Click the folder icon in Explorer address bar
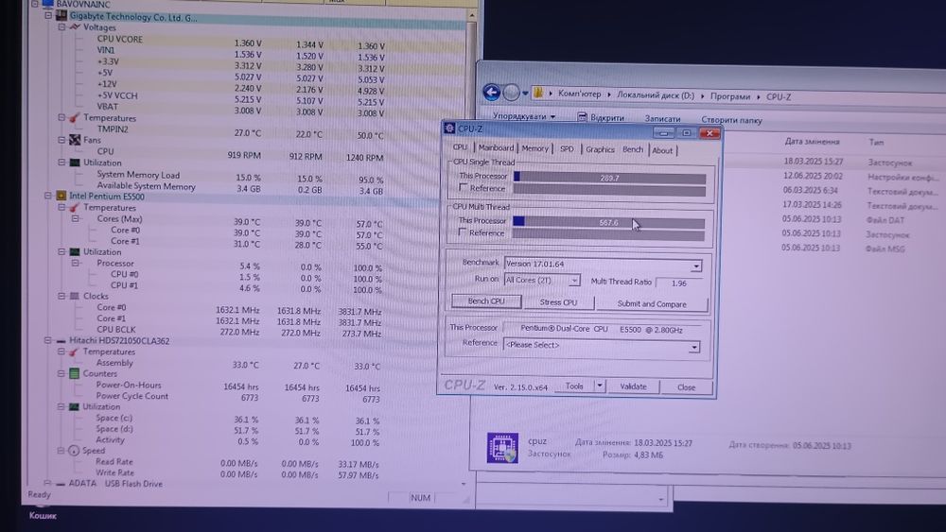The image size is (946, 532). 537,94
